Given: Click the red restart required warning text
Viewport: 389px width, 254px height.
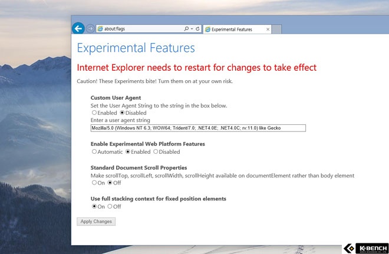Looking at the screenshot, I should tap(196, 67).
